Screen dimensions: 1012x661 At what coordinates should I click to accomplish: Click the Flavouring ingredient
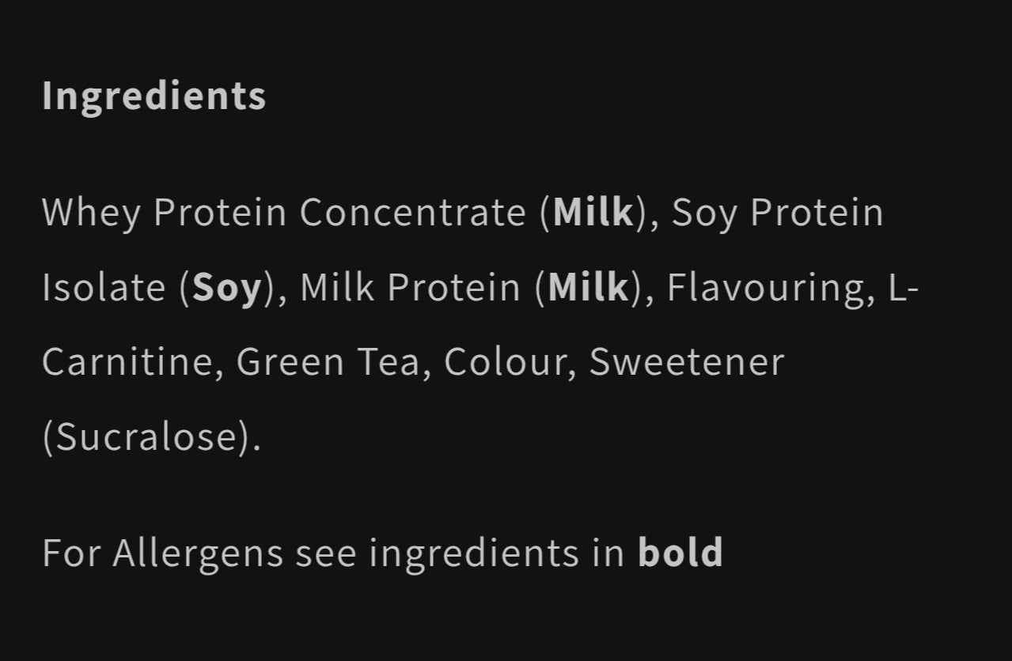(x=765, y=287)
